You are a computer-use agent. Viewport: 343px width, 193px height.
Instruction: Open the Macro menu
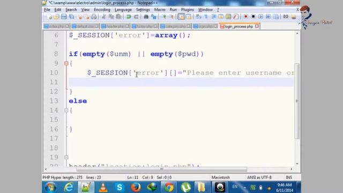click(160, 10)
